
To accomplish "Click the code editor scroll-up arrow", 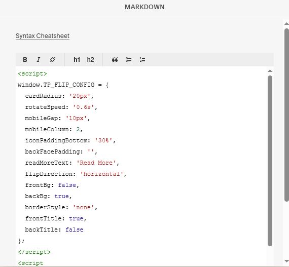I will [x=270, y=71].
